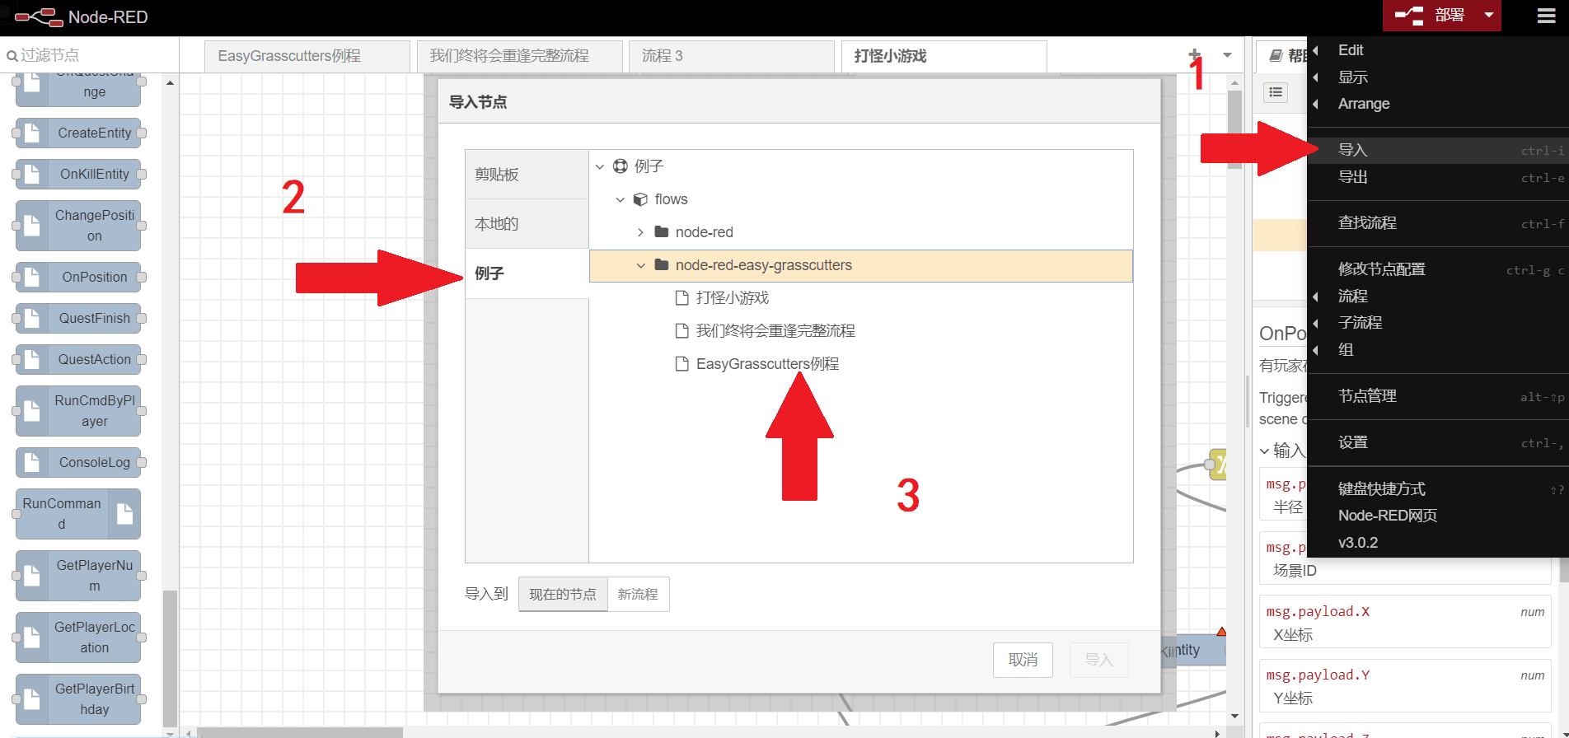
Task: Select the 剪贴板 (clipboard) import tab
Action: (x=527, y=175)
